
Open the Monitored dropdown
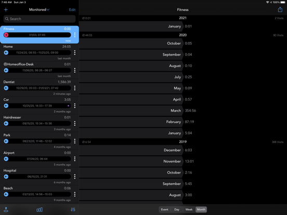(x=39, y=10)
